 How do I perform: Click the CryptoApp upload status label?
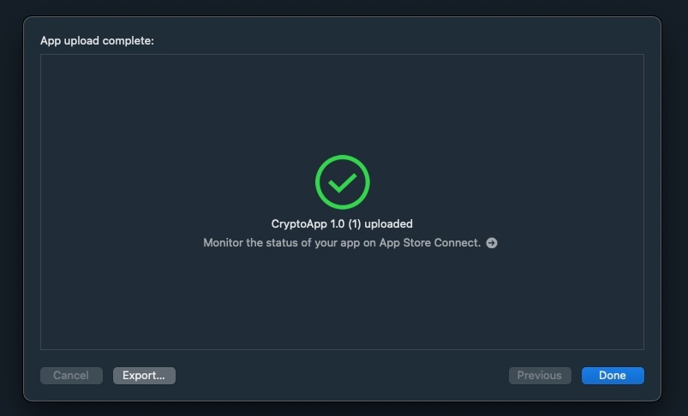point(342,224)
